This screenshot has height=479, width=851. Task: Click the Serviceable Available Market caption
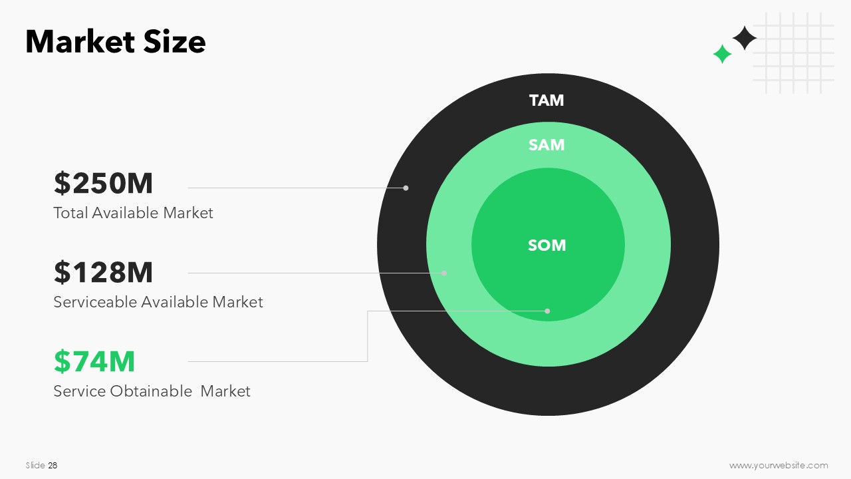click(x=158, y=302)
